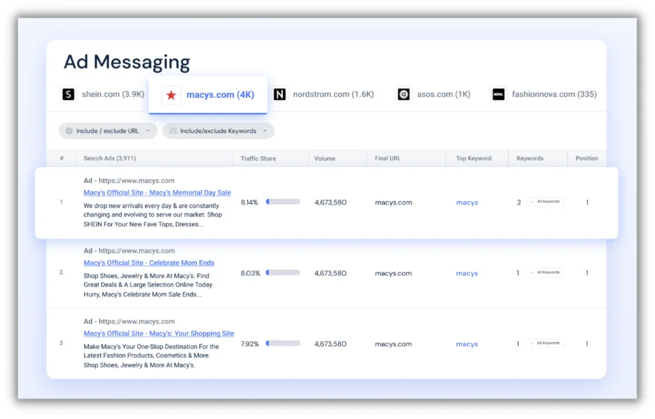Screen dimensions: 655x419
Task: Click macys.com final URL in Celebrate Mom row
Action: (x=393, y=273)
